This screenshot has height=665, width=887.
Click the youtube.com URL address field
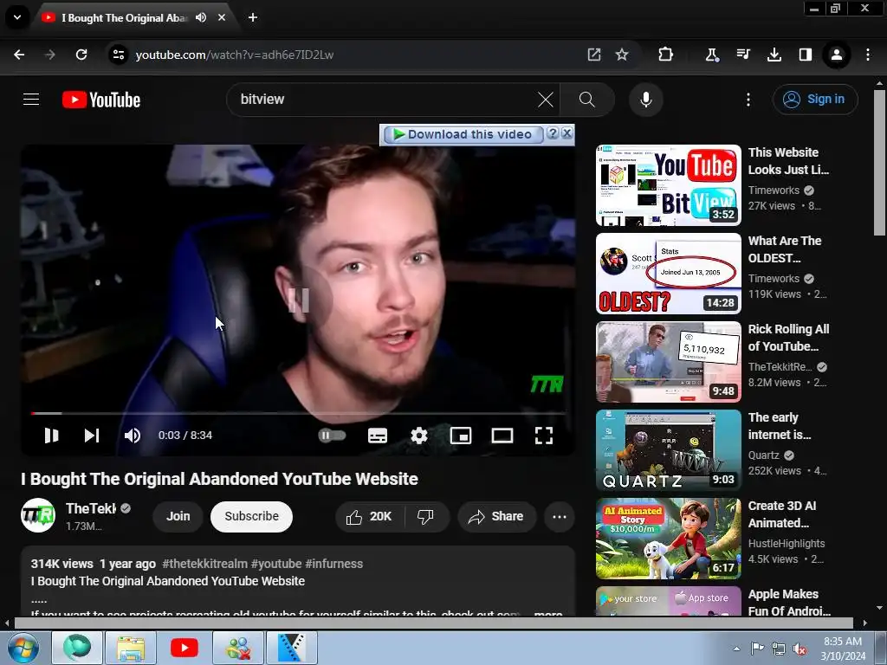click(x=356, y=55)
